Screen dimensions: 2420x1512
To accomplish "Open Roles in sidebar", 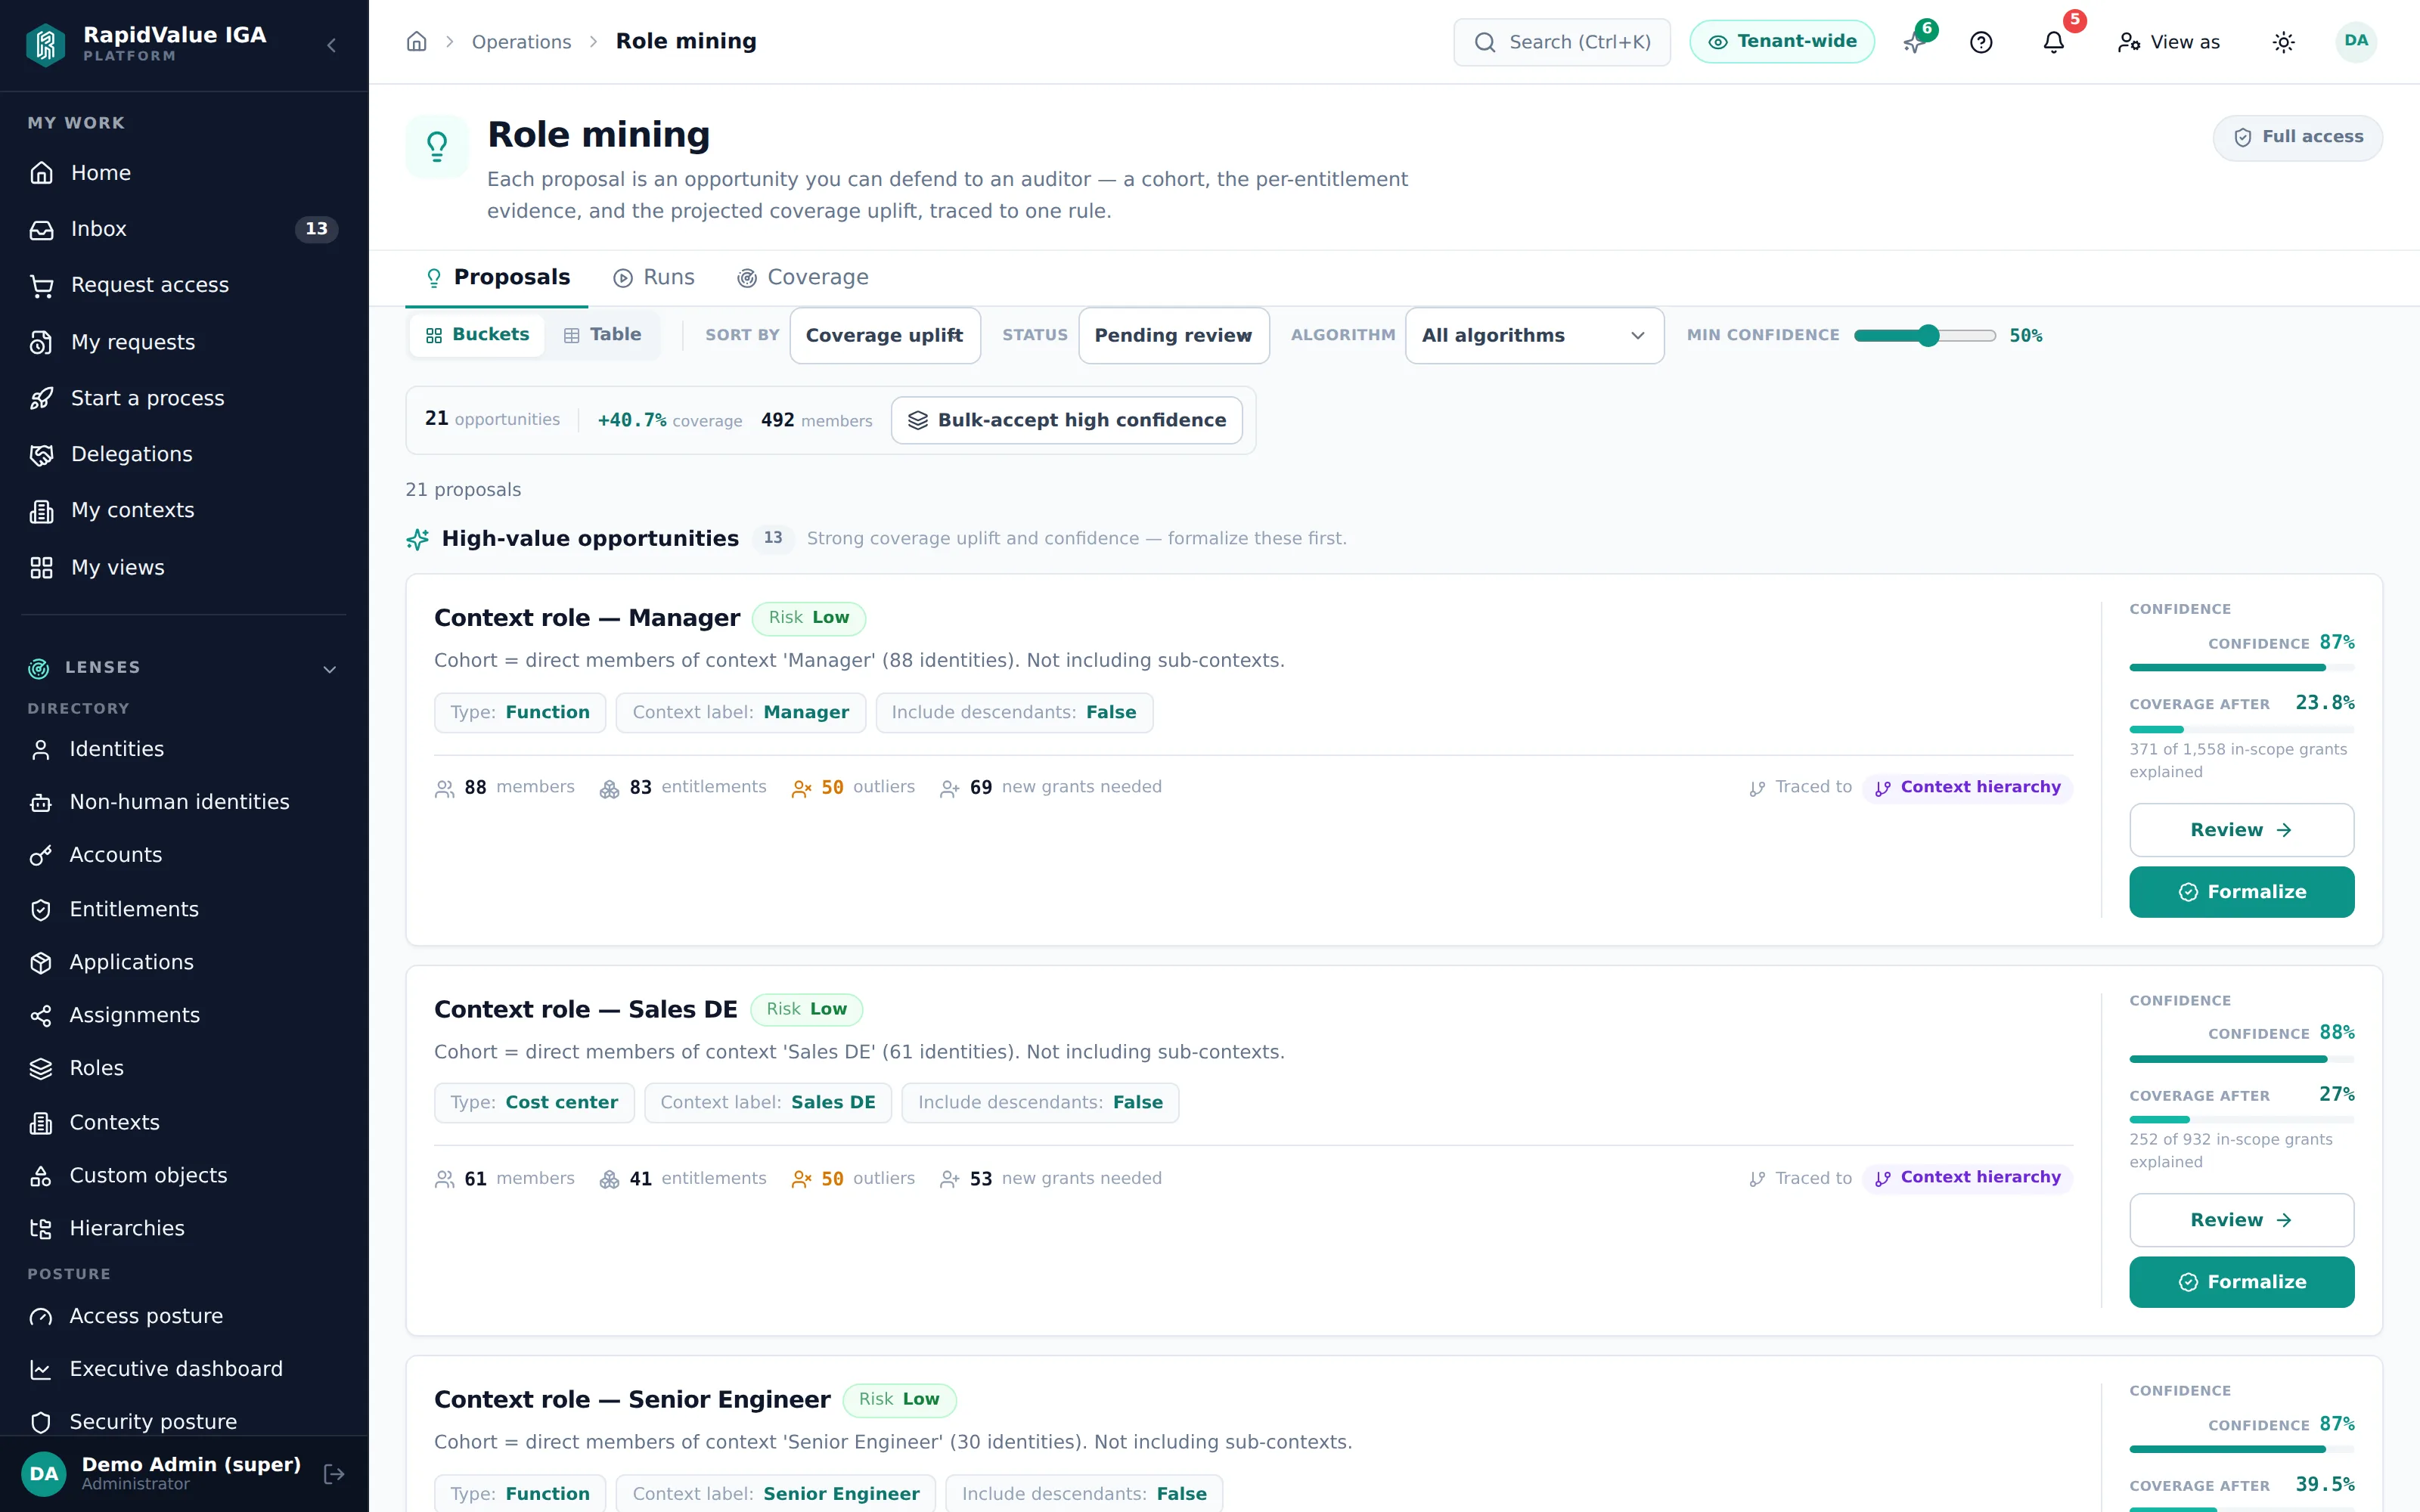I will click(x=184, y=1068).
